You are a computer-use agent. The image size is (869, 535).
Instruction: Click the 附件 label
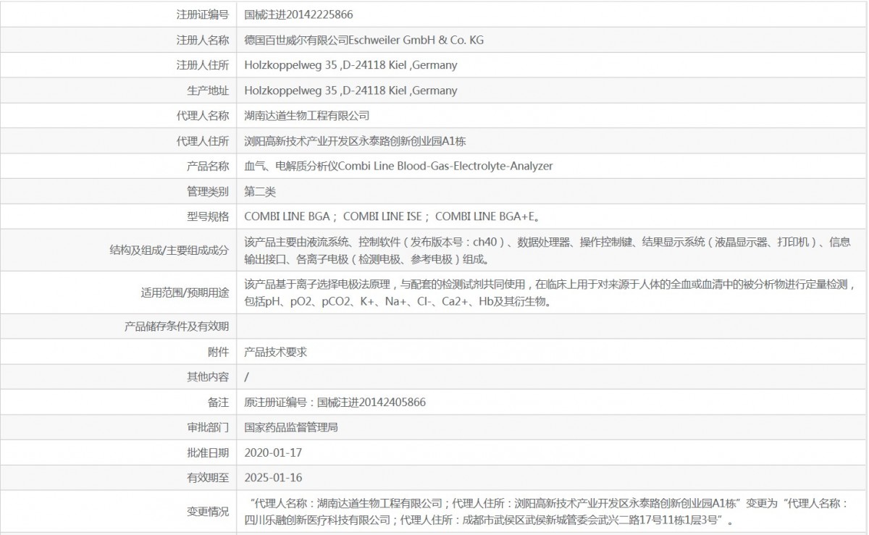click(218, 352)
